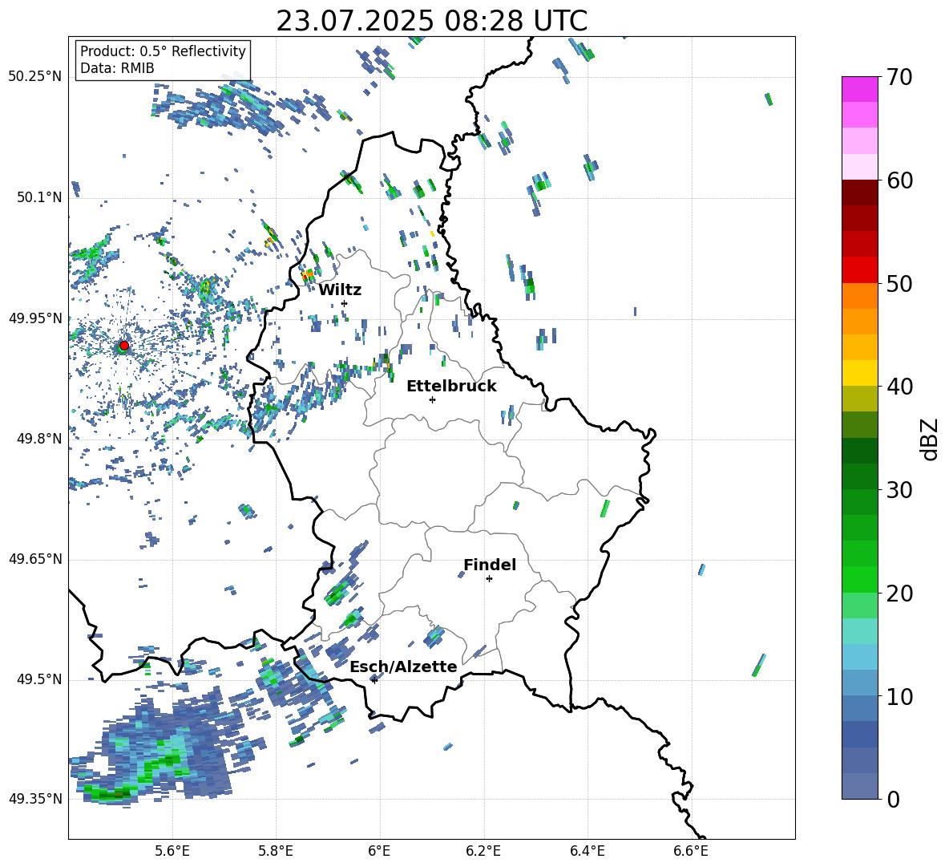Click the 6°E longitude label

coord(379,851)
